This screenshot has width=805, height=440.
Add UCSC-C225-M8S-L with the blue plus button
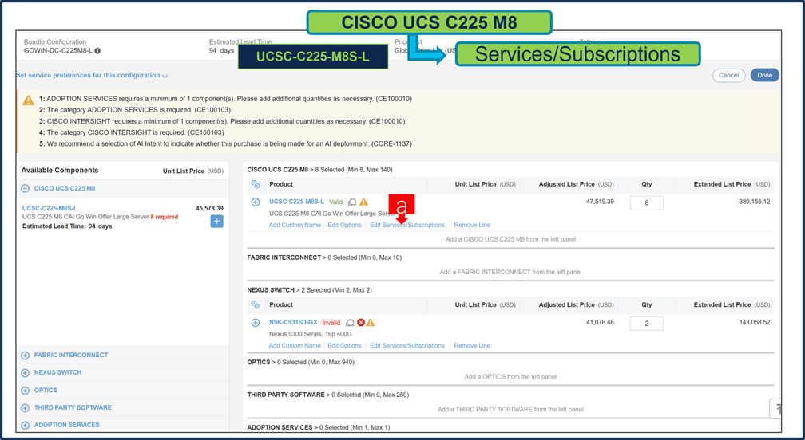click(216, 222)
